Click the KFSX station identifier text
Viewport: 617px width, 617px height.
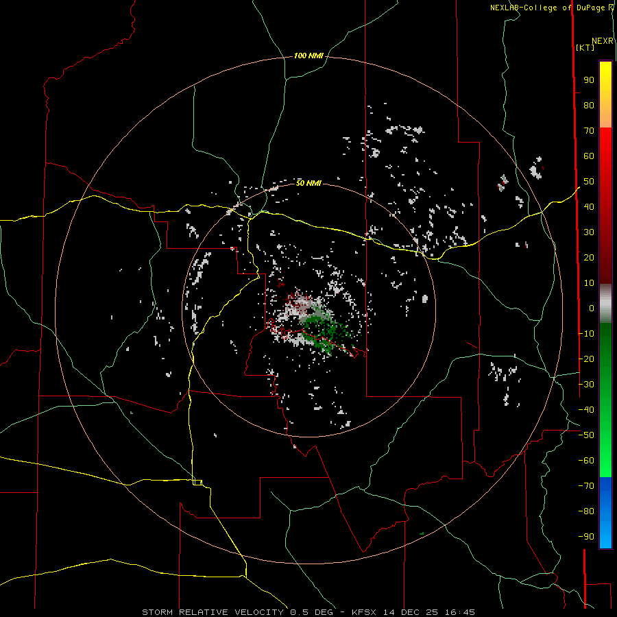363,612
